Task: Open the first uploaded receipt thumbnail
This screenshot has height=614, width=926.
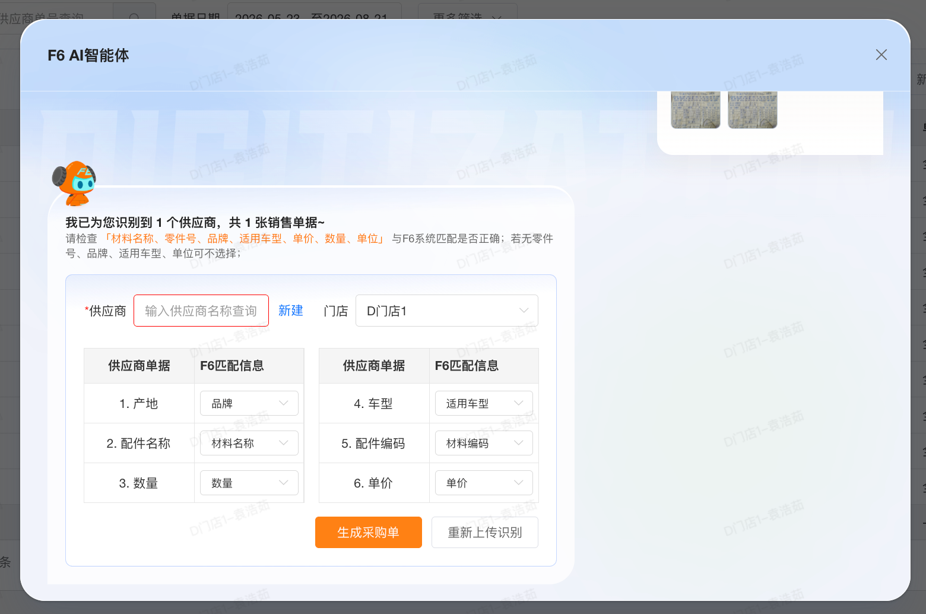Action: click(695, 110)
